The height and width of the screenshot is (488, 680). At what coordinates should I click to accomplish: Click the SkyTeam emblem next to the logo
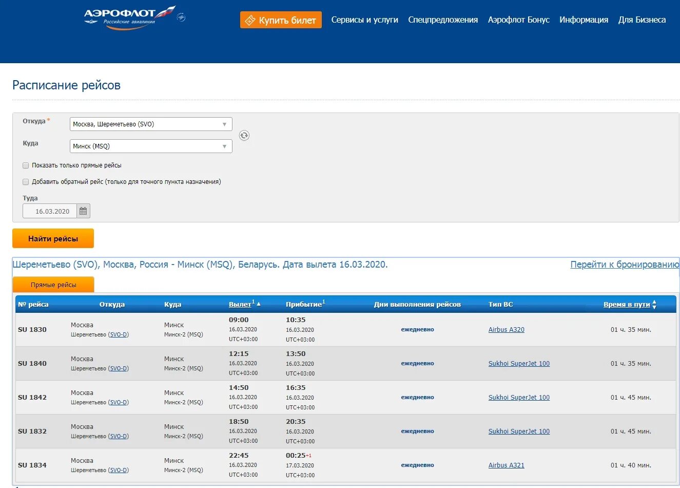point(181,17)
